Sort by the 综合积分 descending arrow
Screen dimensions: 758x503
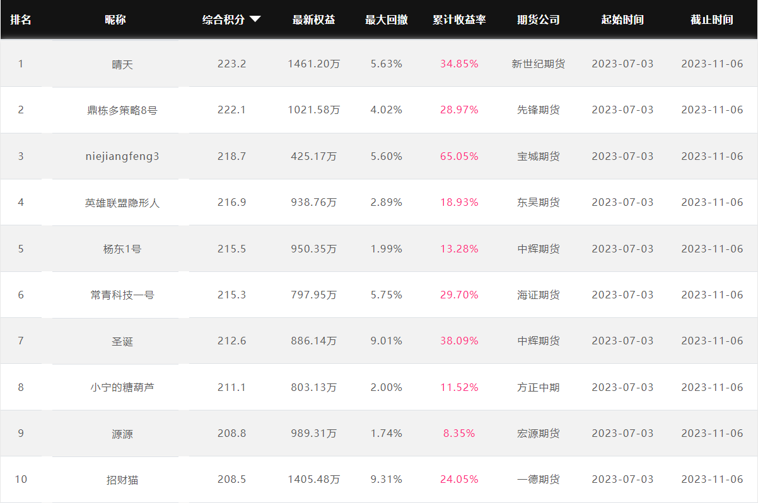click(x=255, y=20)
